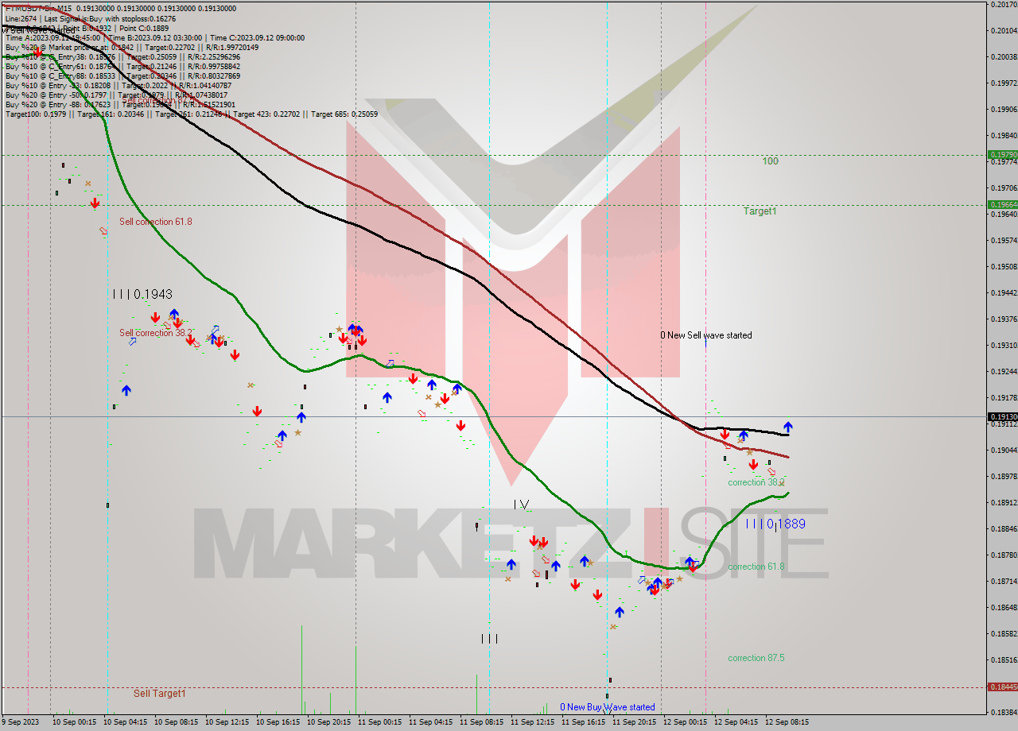Click the blue up arrow at the latest candle

click(787, 427)
